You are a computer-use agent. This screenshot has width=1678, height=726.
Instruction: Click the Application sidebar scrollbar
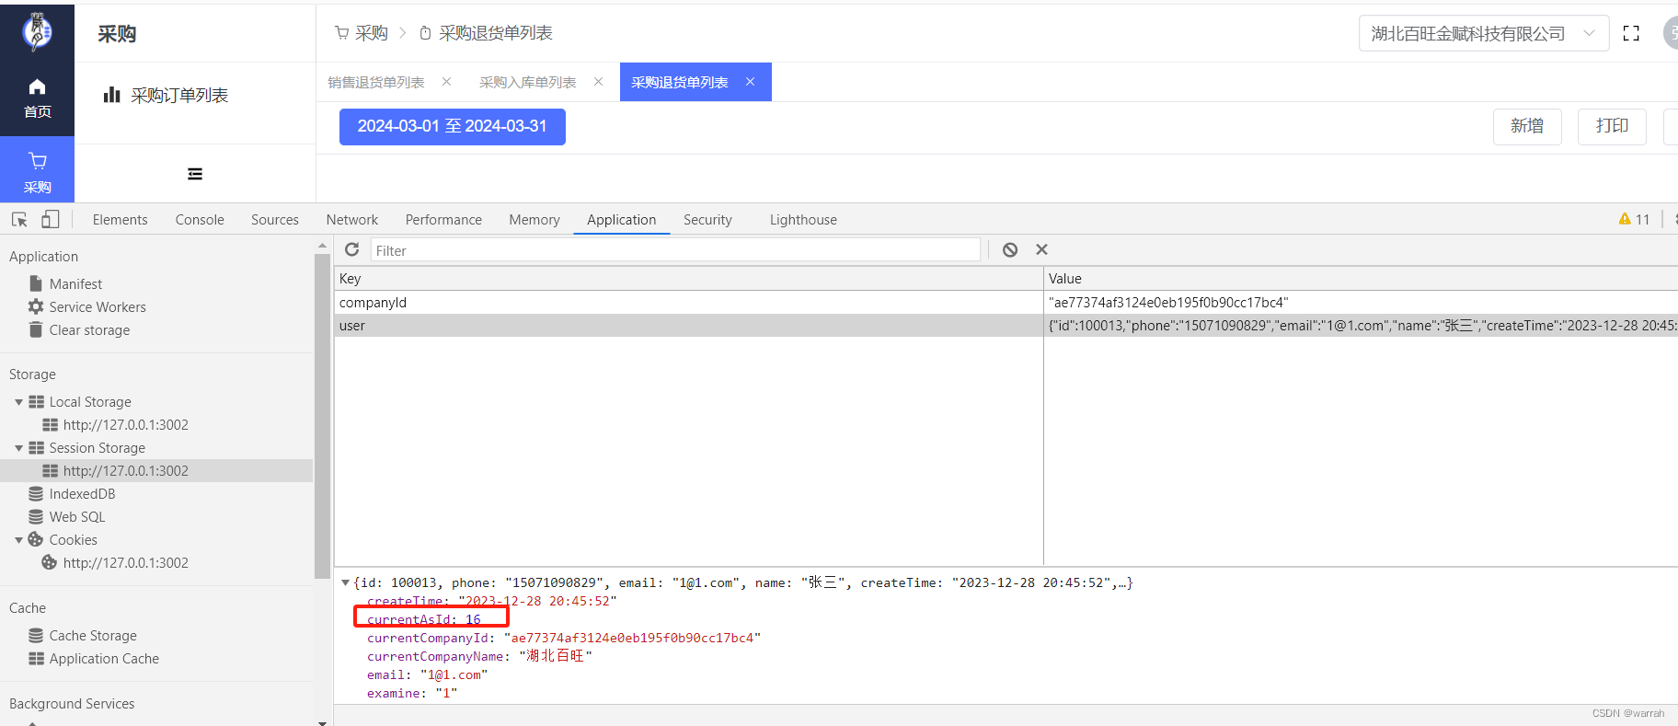click(322, 414)
